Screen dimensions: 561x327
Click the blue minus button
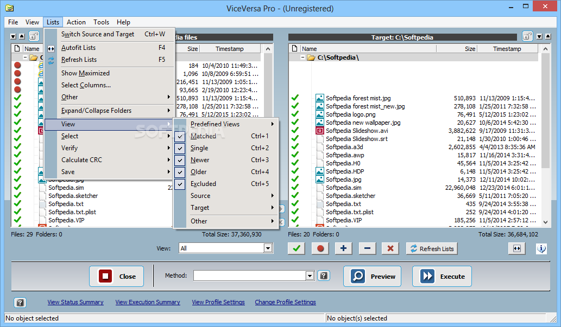click(367, 248)
